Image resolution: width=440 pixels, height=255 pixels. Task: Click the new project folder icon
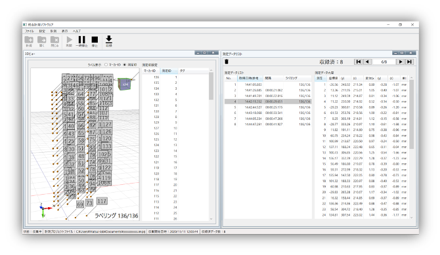point(29,40)
